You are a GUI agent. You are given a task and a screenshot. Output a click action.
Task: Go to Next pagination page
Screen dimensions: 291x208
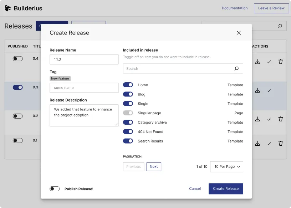tap(154, 167)
